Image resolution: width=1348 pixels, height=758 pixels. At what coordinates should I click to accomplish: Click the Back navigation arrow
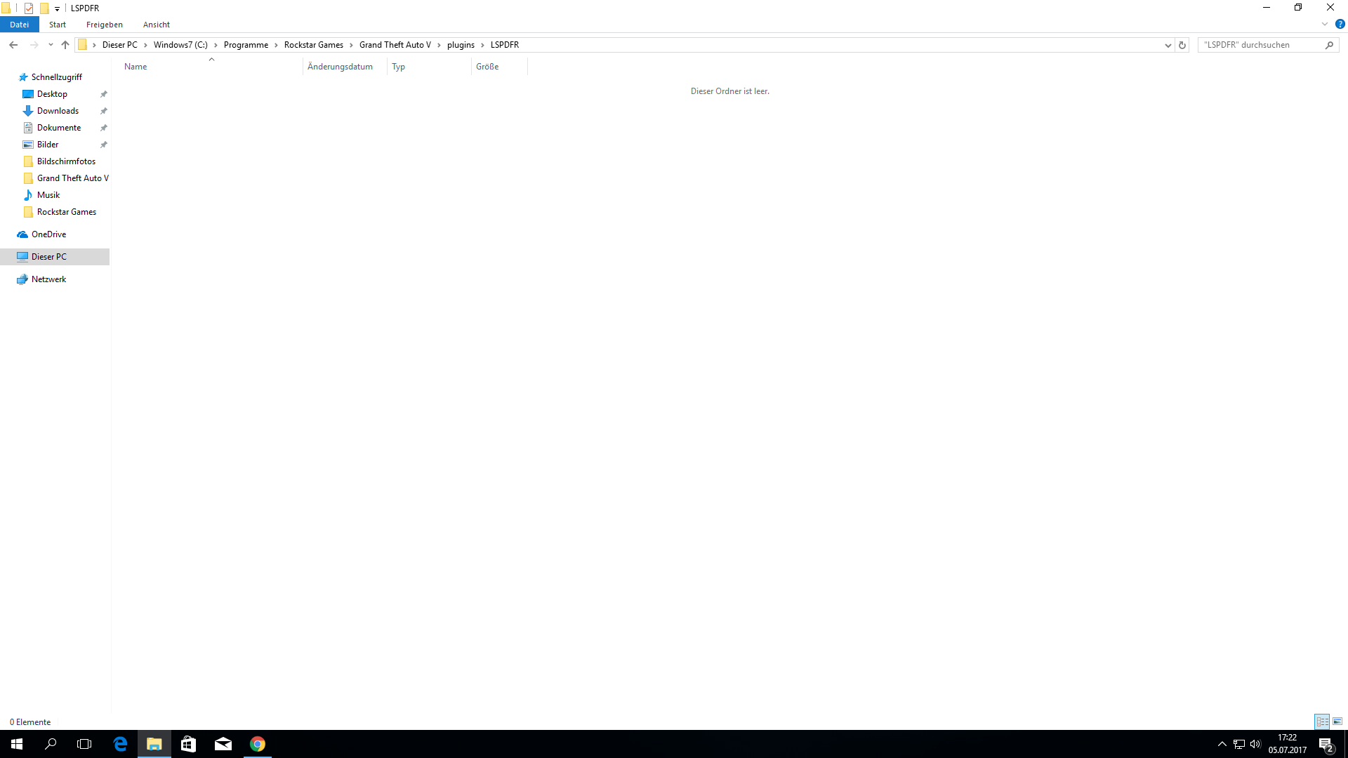point(13,45)
